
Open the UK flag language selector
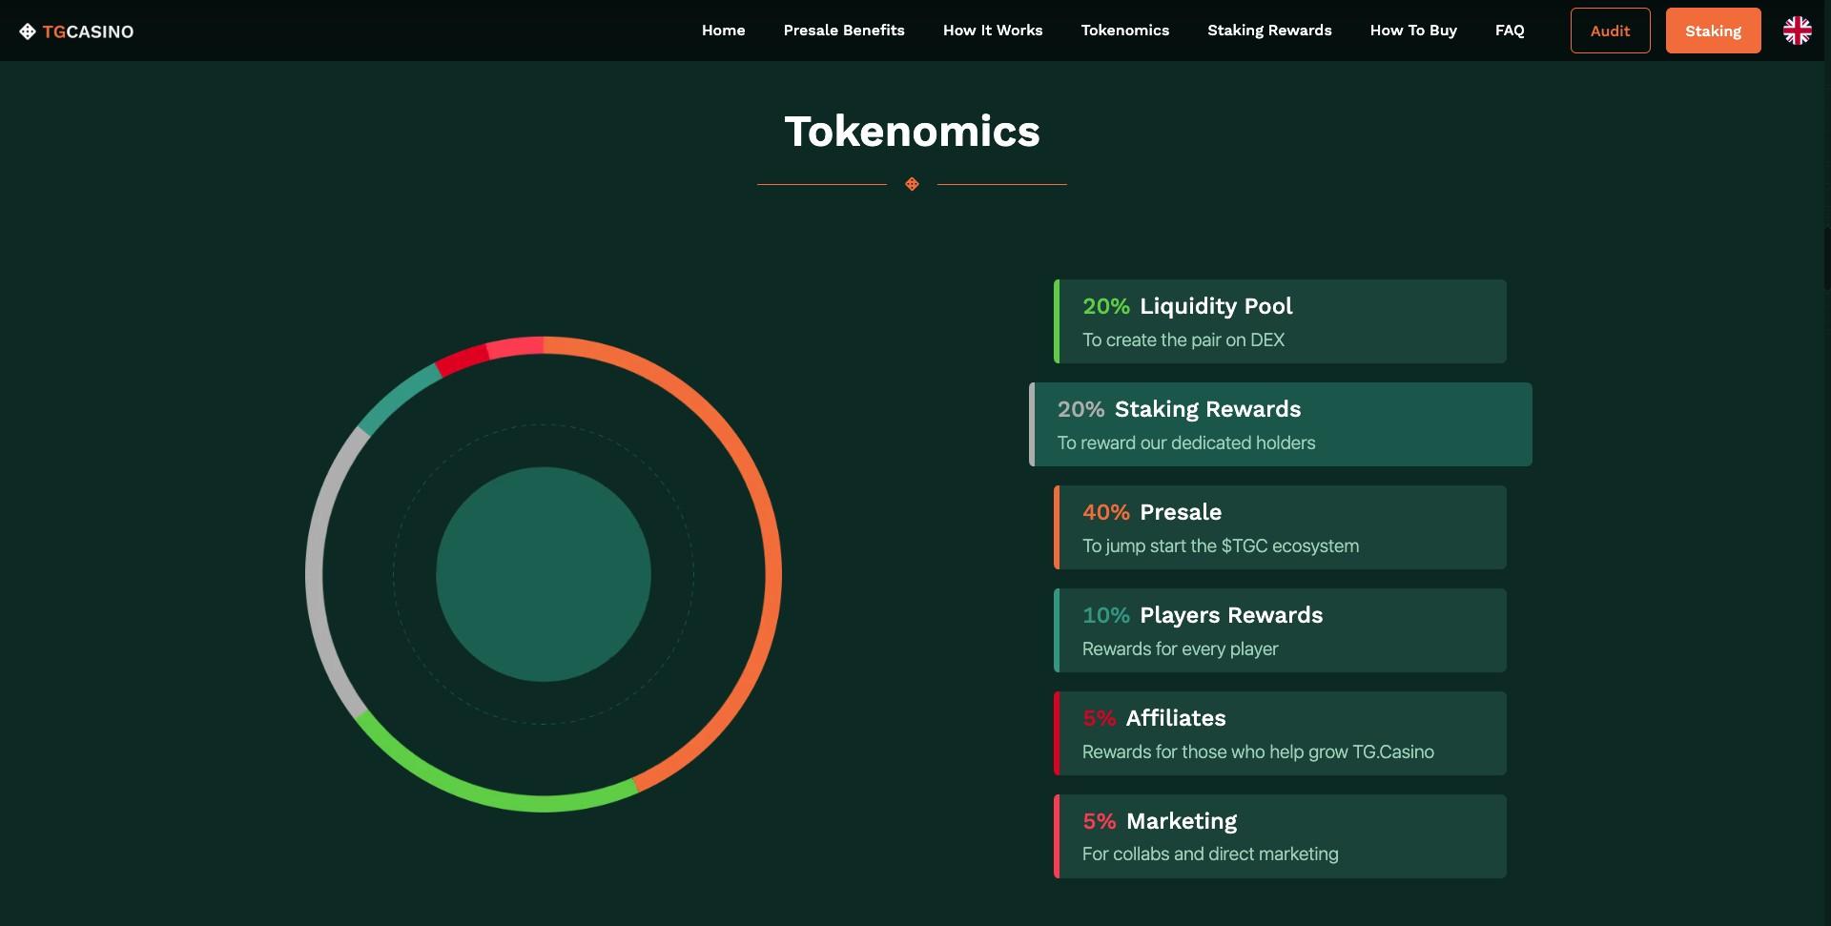1797,31
